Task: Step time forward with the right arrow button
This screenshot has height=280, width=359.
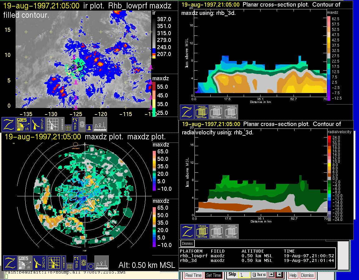Action: point(279,275)
